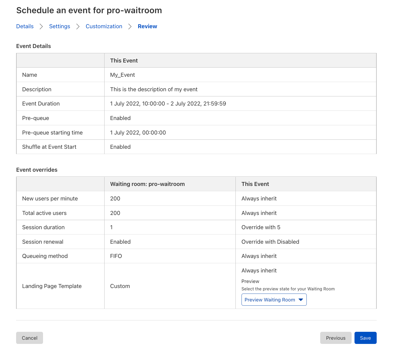Go to the Details step
397x355 pixels.
point(25,26)
